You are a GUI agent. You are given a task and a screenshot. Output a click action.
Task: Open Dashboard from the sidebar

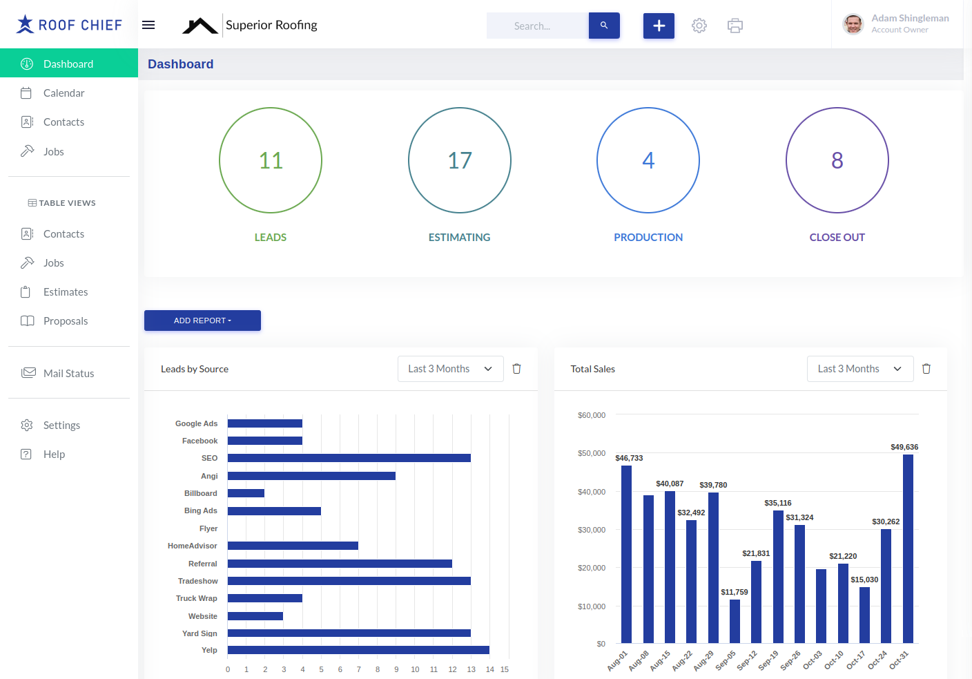tap(69, 63)
